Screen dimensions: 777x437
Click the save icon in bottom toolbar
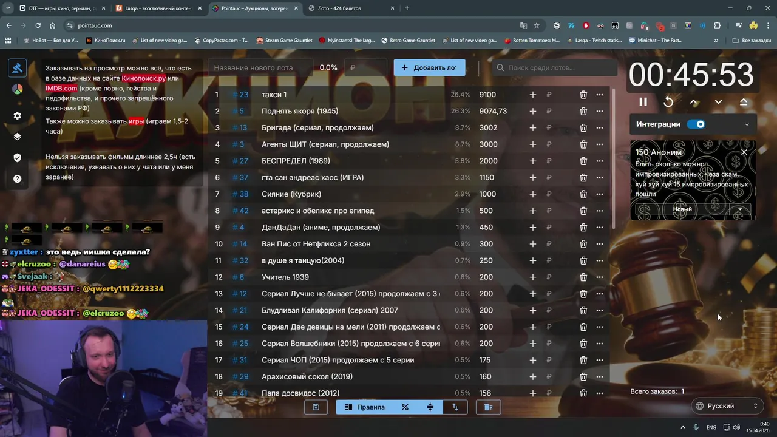point(316,407)
